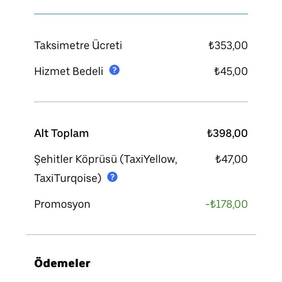This screenshot has width=282, height=282.
Task: Open the Hizmet Bedeli help icon
Action: [115, 70]
